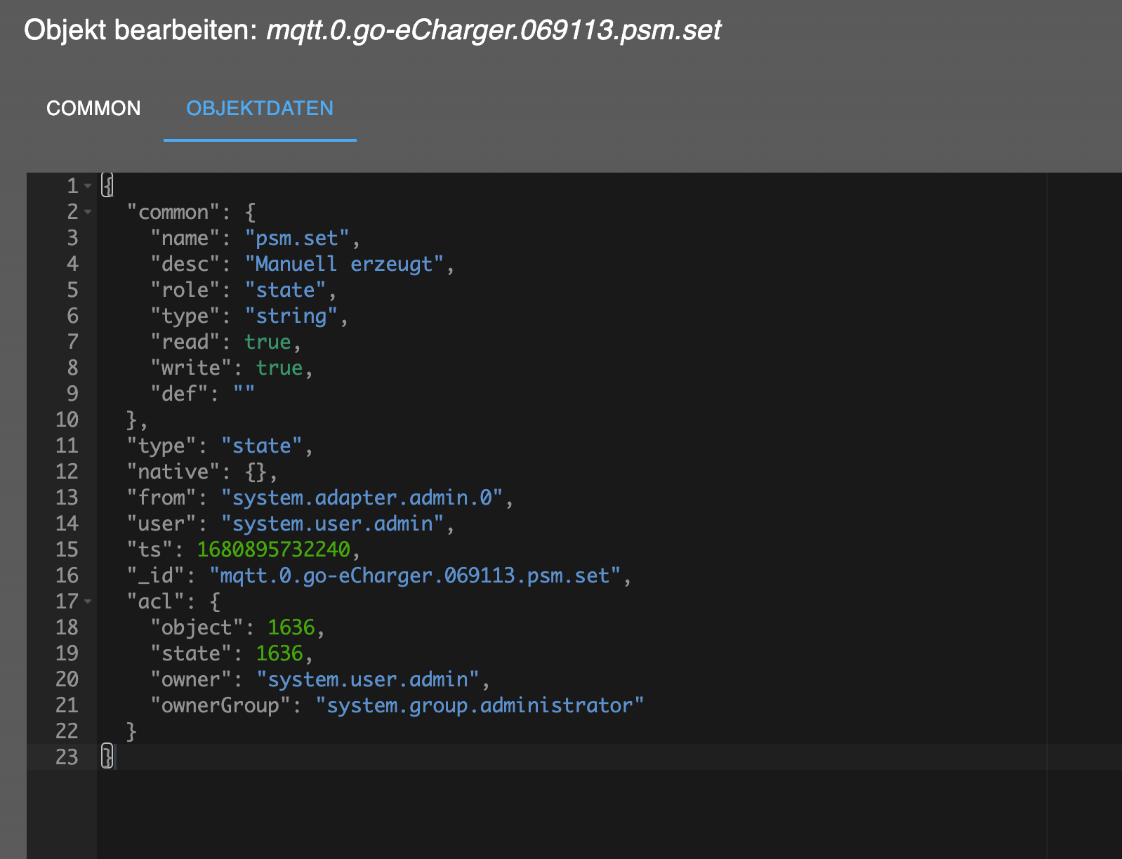Select the OBJEKTDATEN tab
Viewport: 1122px width, 859px height.
[x=260, y=108]
